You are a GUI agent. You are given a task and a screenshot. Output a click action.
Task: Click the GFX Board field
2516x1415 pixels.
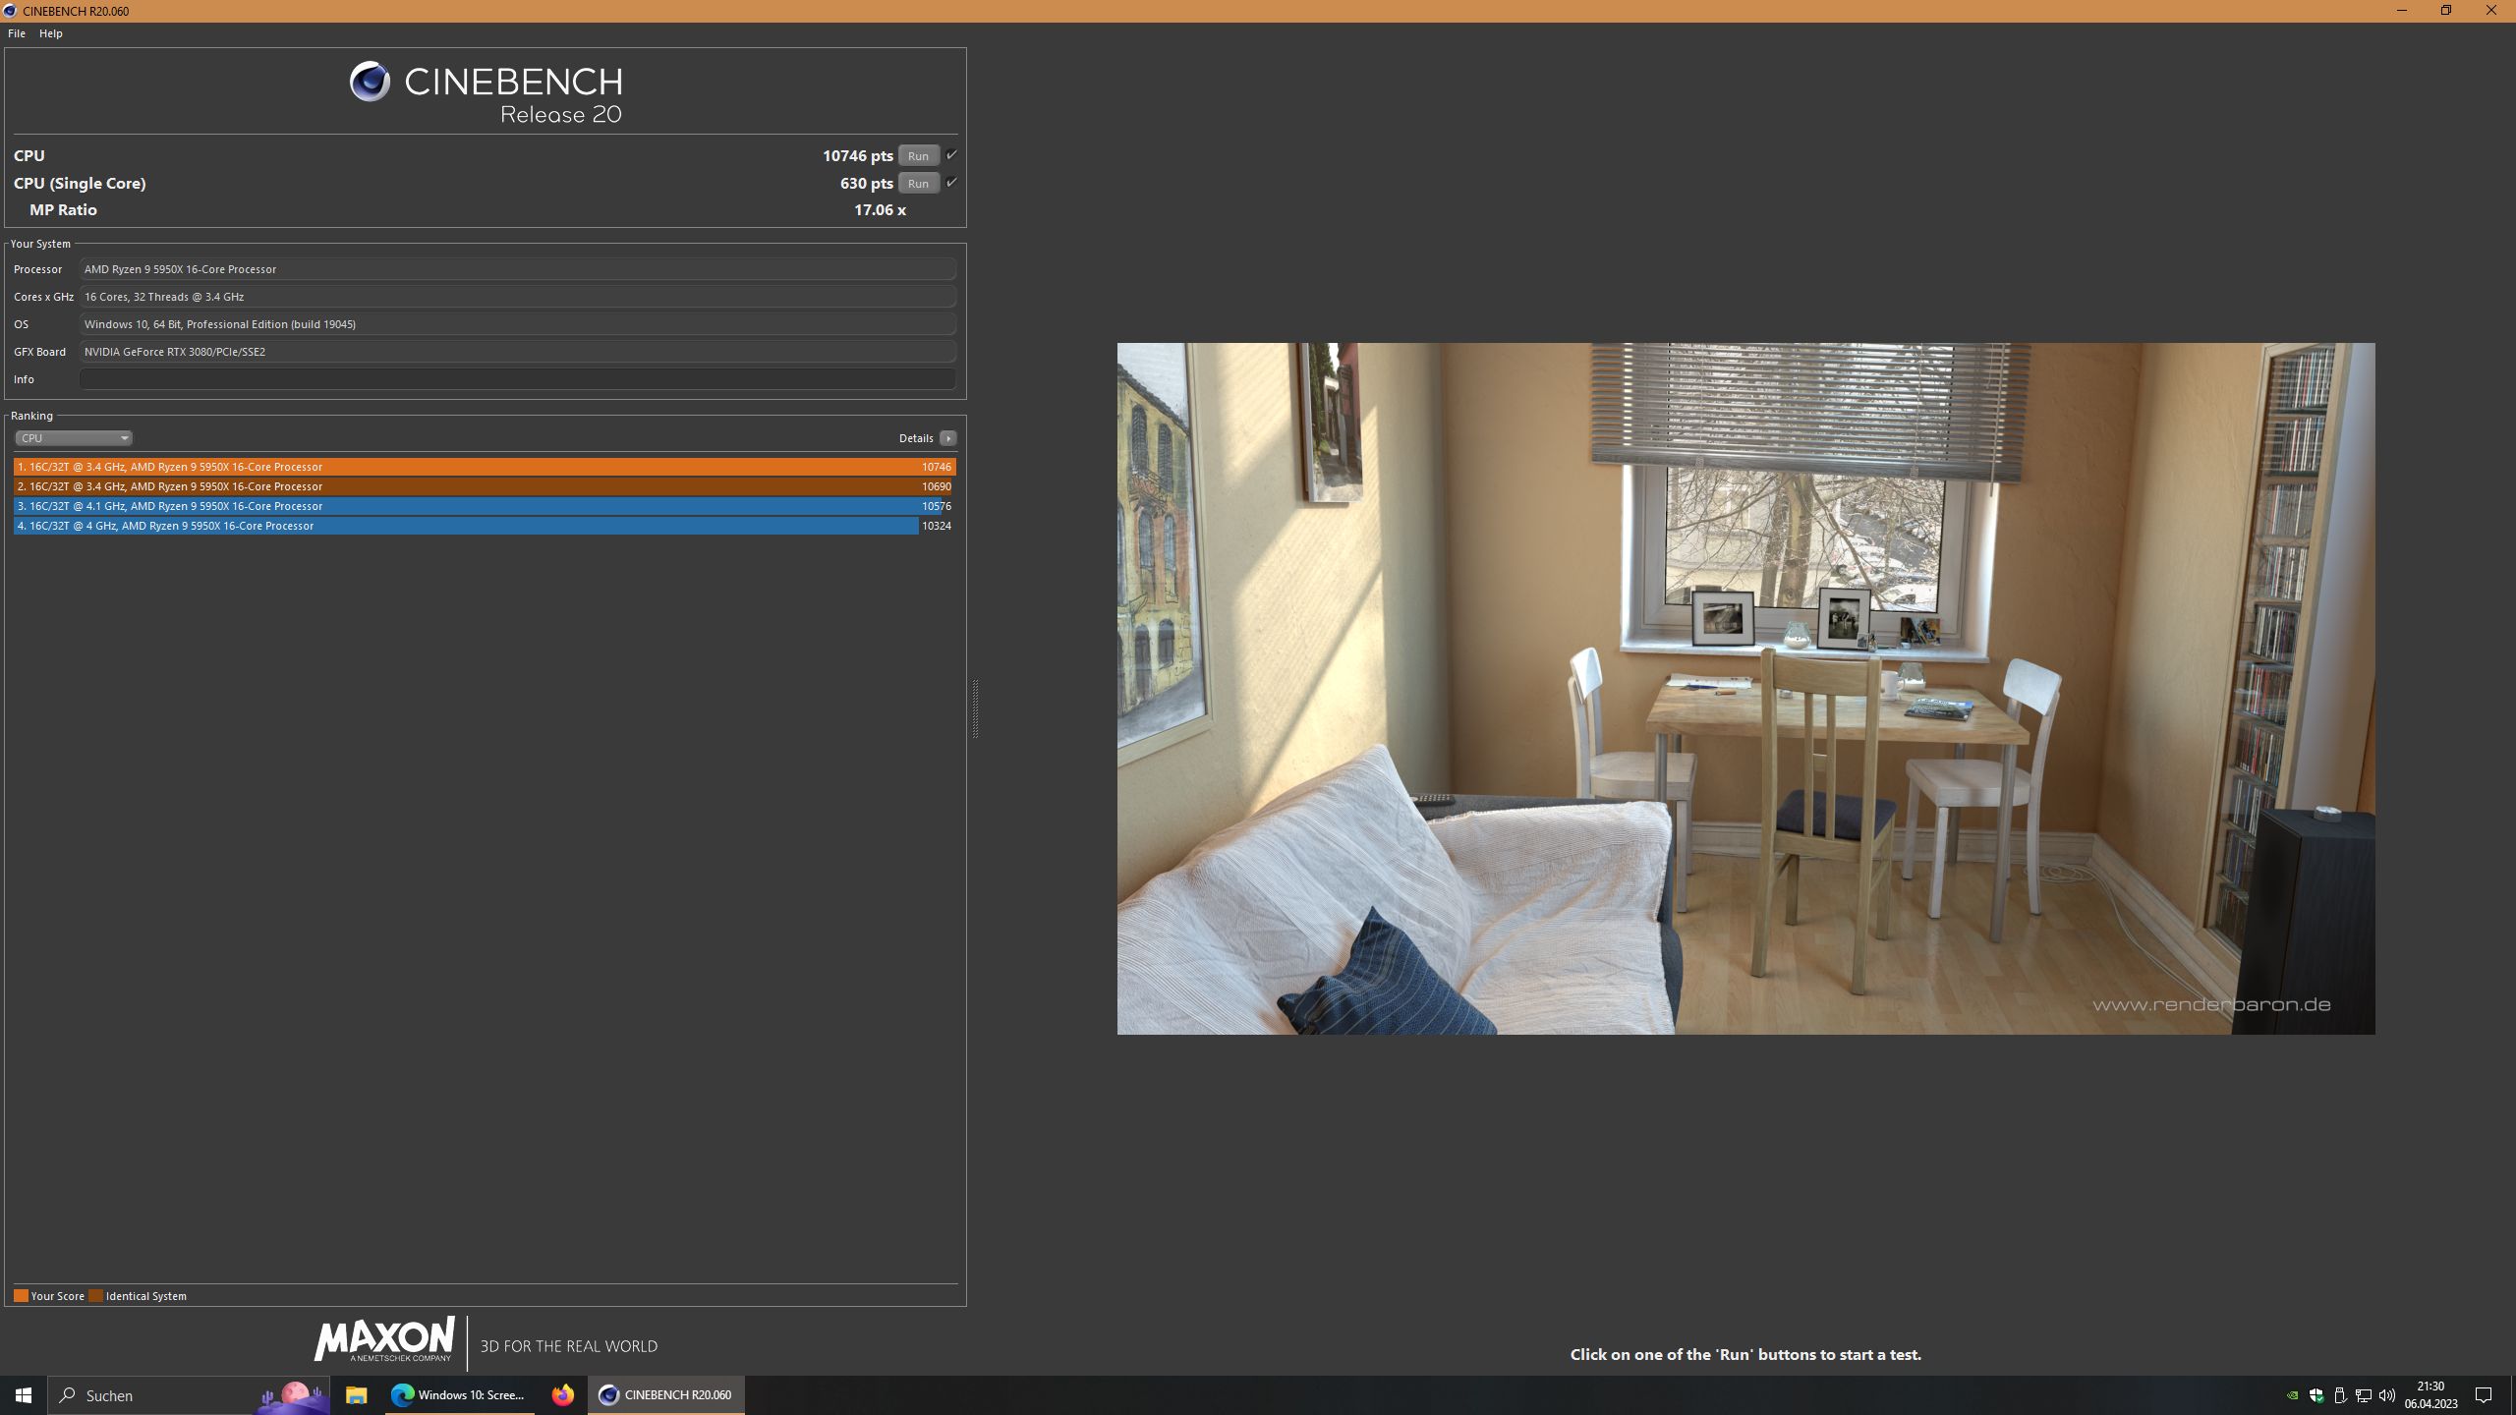(518, 352)
